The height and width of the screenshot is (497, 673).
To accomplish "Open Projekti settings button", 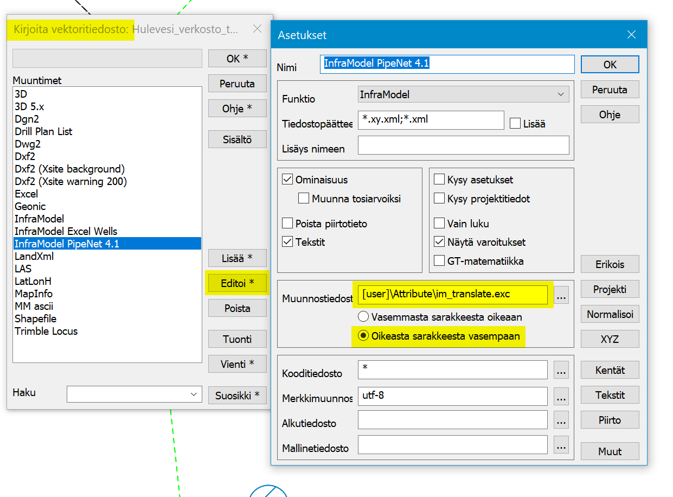I will tap(610, 289).
